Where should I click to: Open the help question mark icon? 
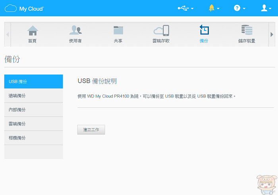(x=237, y=8)
